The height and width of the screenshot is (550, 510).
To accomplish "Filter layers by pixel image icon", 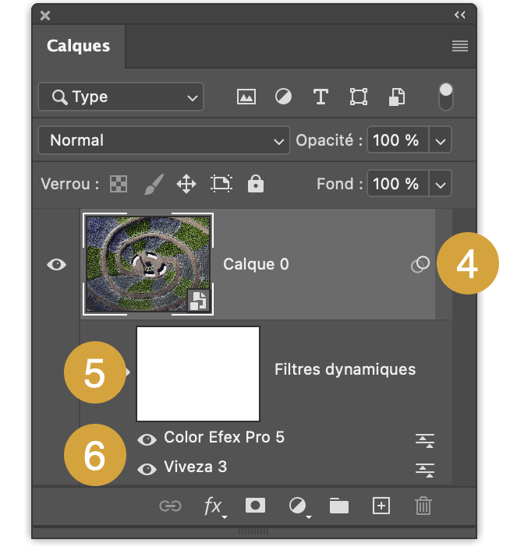I will [x=246, y=97].
